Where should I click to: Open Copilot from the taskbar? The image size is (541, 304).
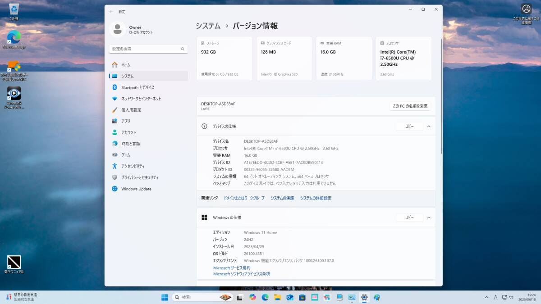[252, 297]
